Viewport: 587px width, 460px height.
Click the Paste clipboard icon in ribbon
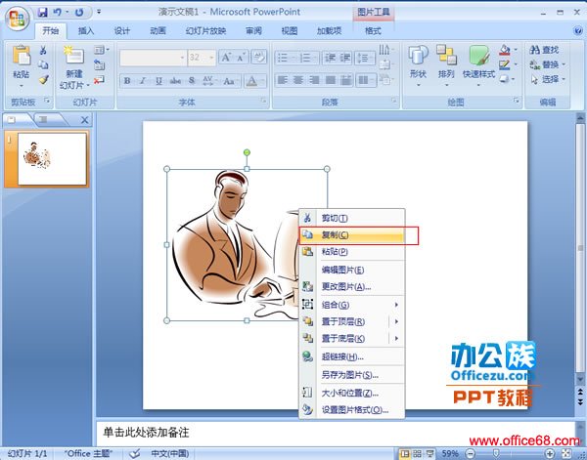pos(21,56)
